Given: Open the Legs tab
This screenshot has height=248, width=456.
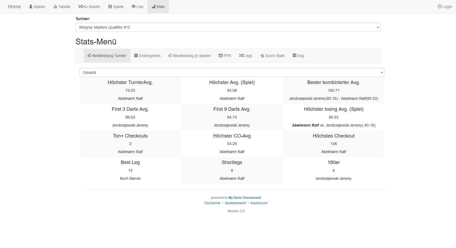Looking at the screenshot, I should (246, 56).
